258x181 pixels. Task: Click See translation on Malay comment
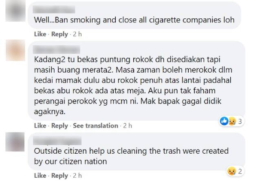coord(95,126)
